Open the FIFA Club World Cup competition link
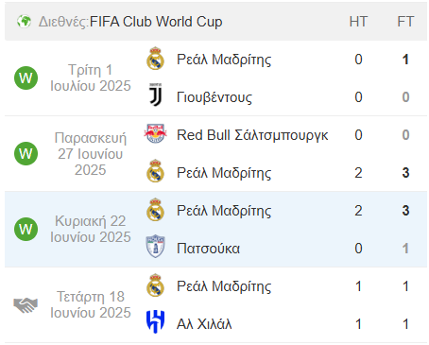Screen dimensions: 429x345 pyautogui.click(x=156, y=22)
